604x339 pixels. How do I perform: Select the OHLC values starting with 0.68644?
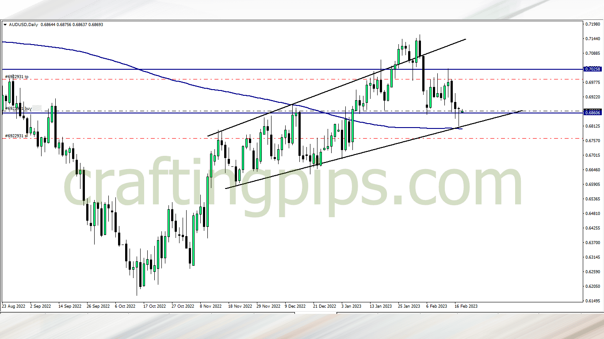tap(72, 25)
